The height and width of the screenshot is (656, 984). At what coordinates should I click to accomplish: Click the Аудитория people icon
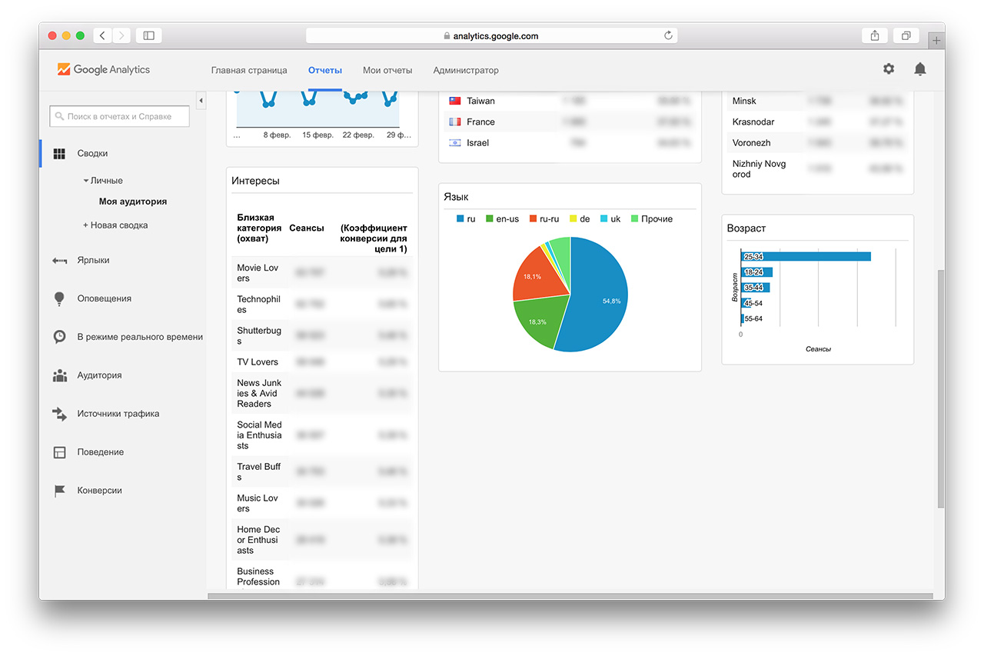59,375
